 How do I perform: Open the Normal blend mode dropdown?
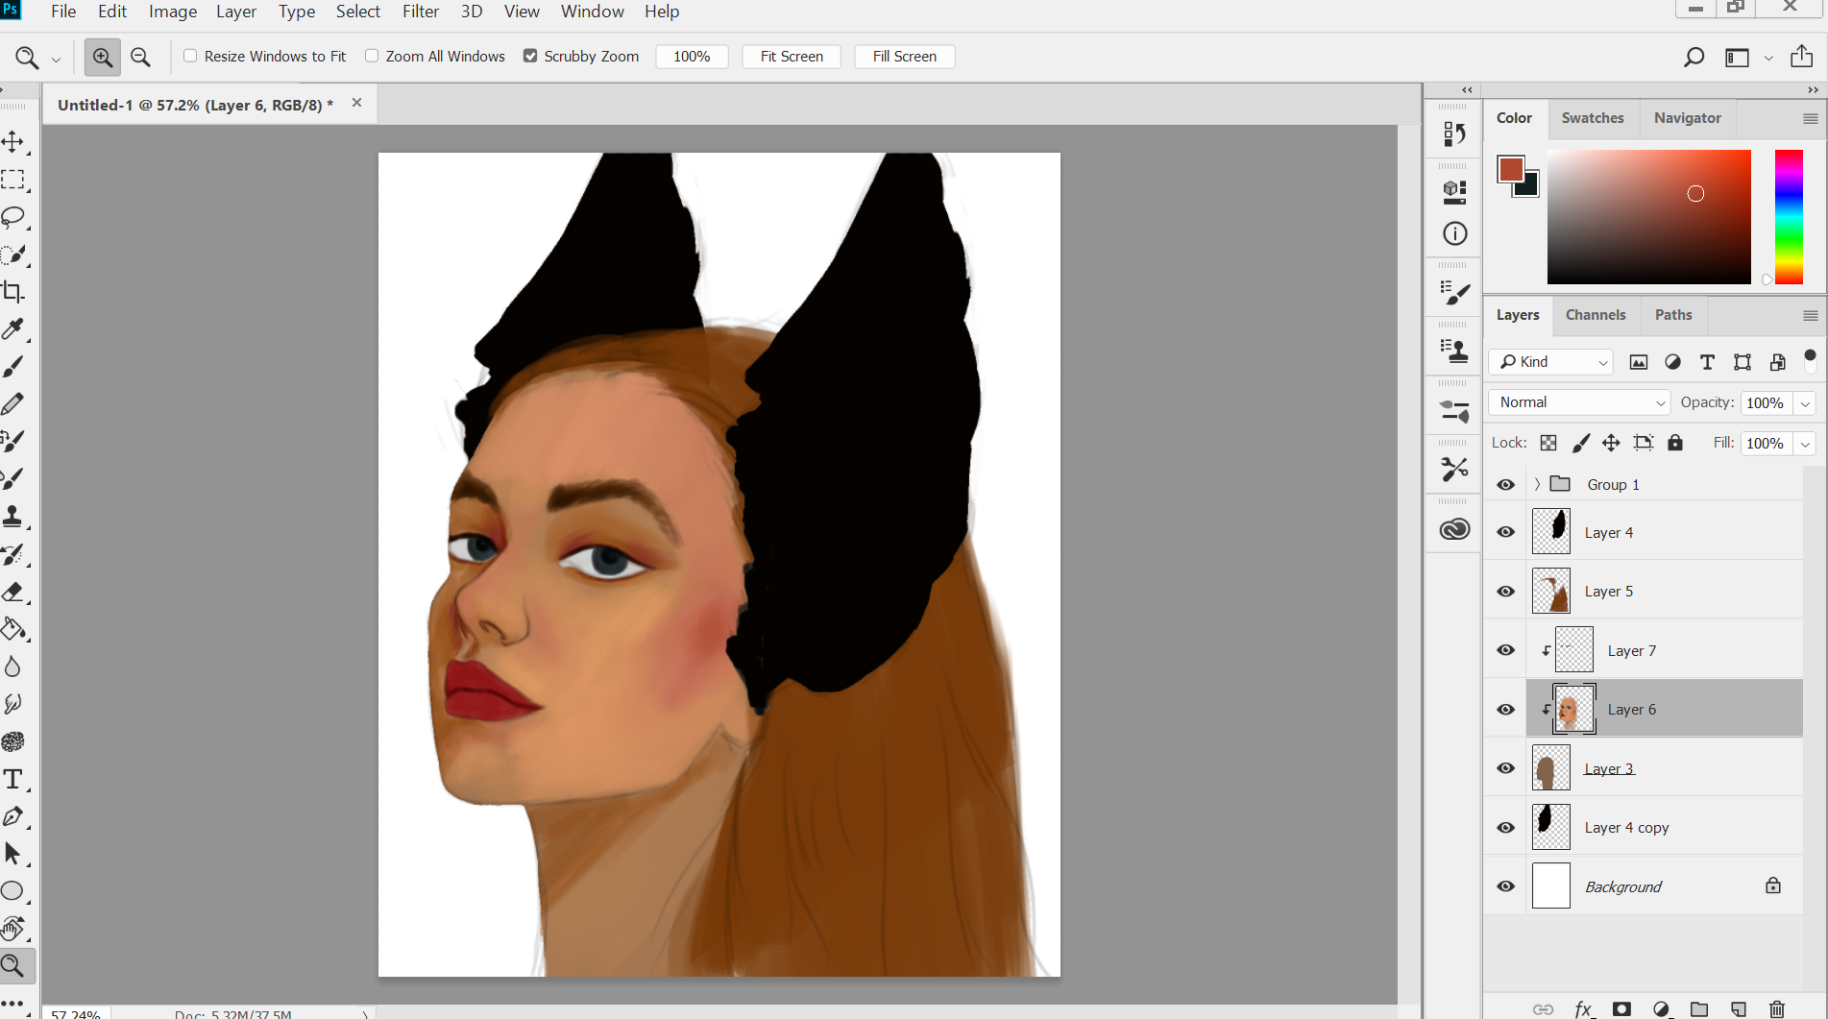click(1581, 402)
